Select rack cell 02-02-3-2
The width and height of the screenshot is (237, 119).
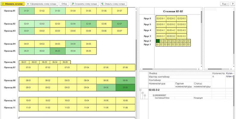(171, 36)
